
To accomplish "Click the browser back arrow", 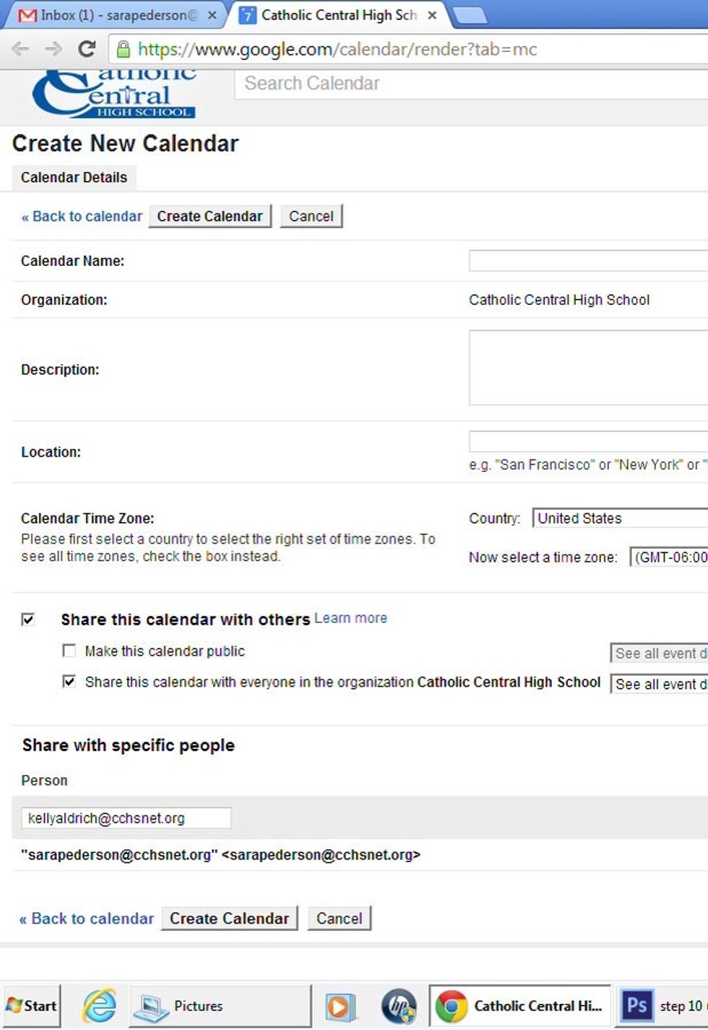I will pyautogui.click(x=21, y=49).
